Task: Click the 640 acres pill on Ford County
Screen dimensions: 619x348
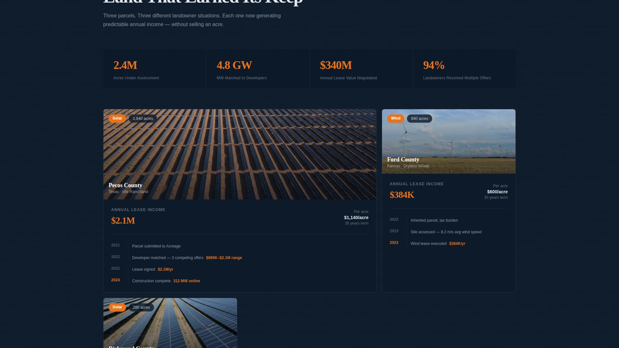Action: [x=419, y=119]
